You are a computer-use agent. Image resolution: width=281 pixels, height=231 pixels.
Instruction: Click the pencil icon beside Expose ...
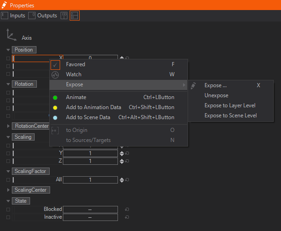point(194,85)
